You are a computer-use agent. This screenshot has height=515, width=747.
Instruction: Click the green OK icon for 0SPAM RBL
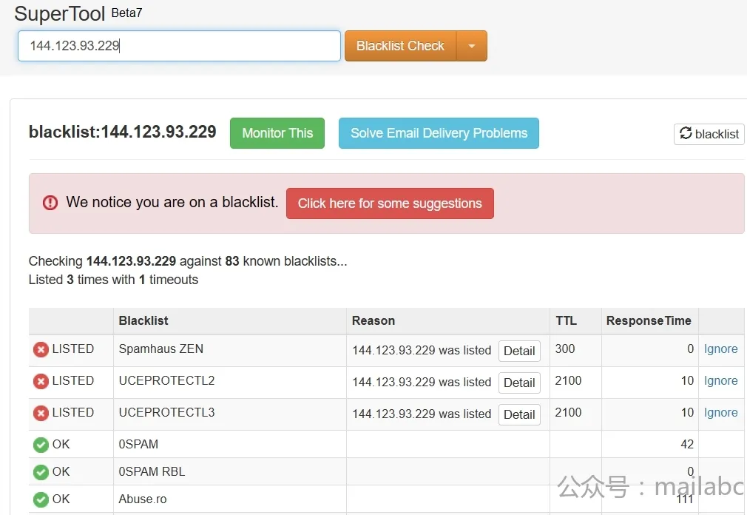41,472
